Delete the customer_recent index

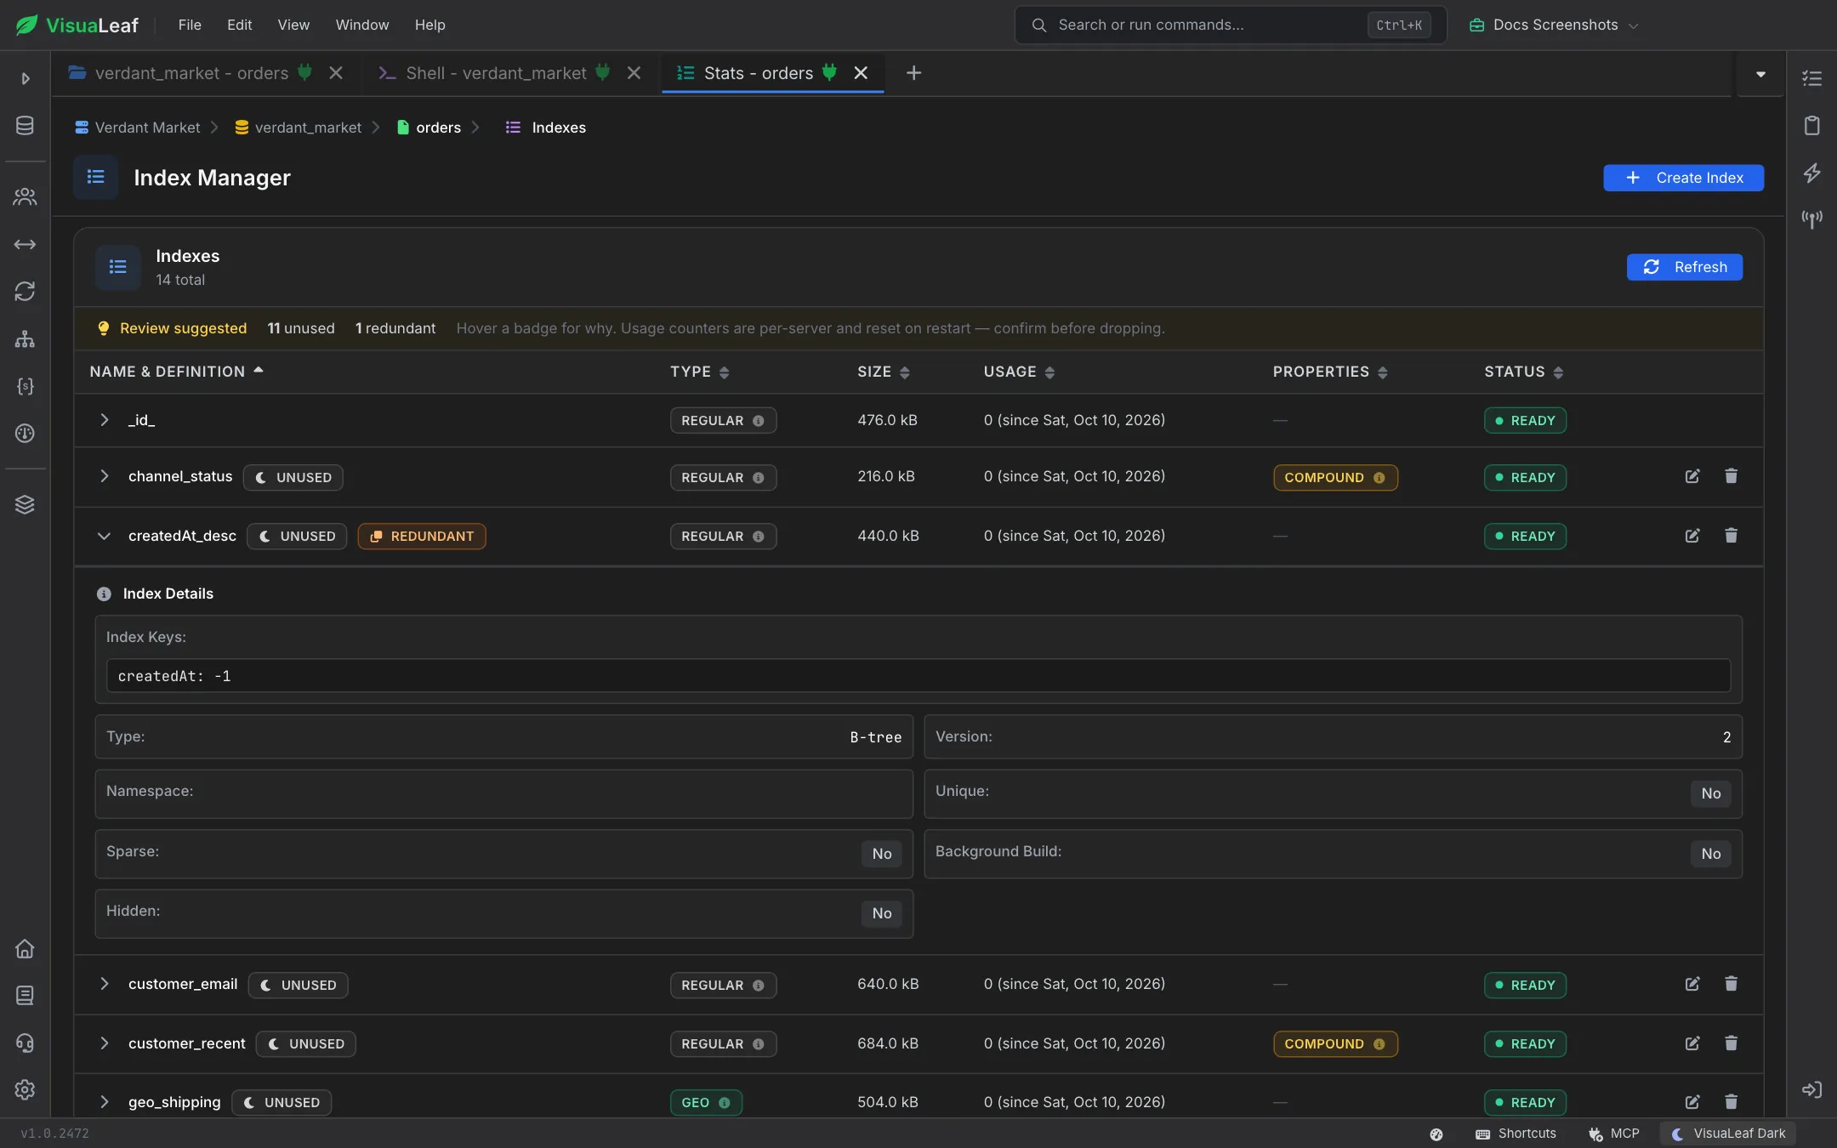1731,1043
